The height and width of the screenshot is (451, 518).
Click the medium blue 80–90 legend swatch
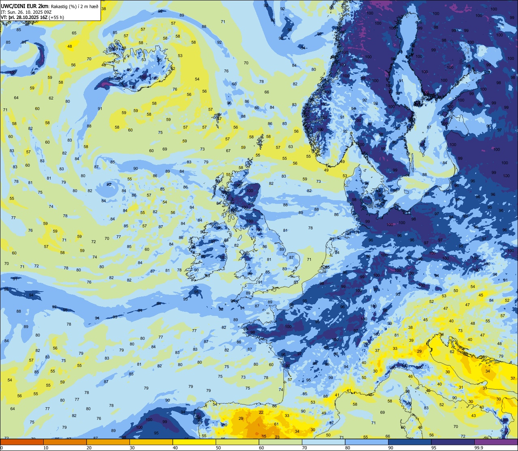pos(367,442)
